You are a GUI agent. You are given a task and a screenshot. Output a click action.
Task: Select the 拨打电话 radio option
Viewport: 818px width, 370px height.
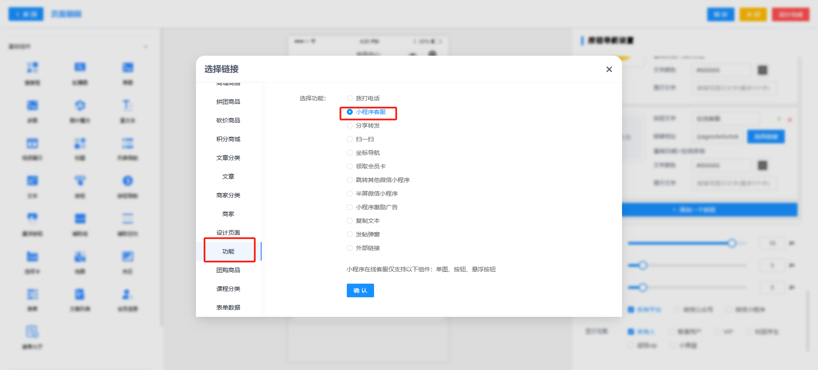350,98
